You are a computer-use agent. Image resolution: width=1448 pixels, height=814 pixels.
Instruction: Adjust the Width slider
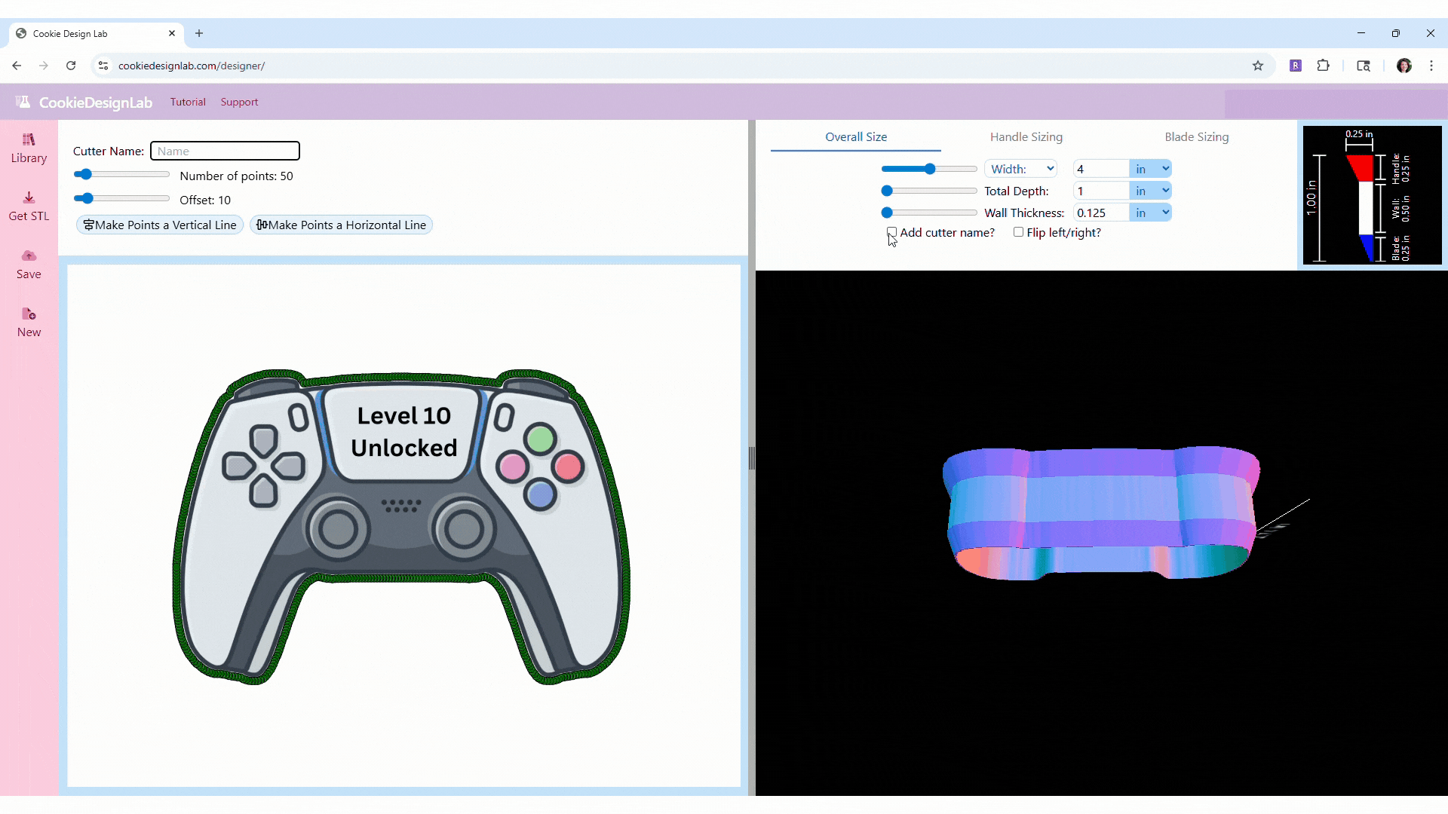click(x=929, y=169)
